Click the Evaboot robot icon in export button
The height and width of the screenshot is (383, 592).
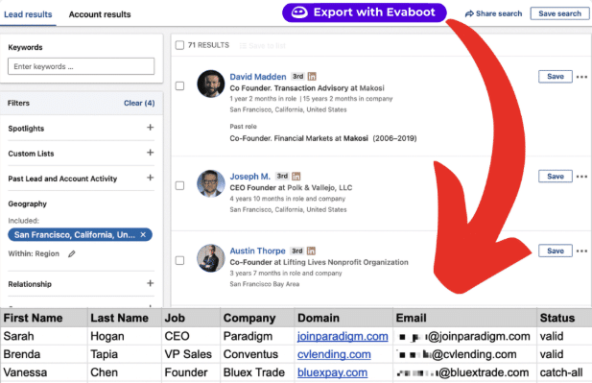(299, 12)
